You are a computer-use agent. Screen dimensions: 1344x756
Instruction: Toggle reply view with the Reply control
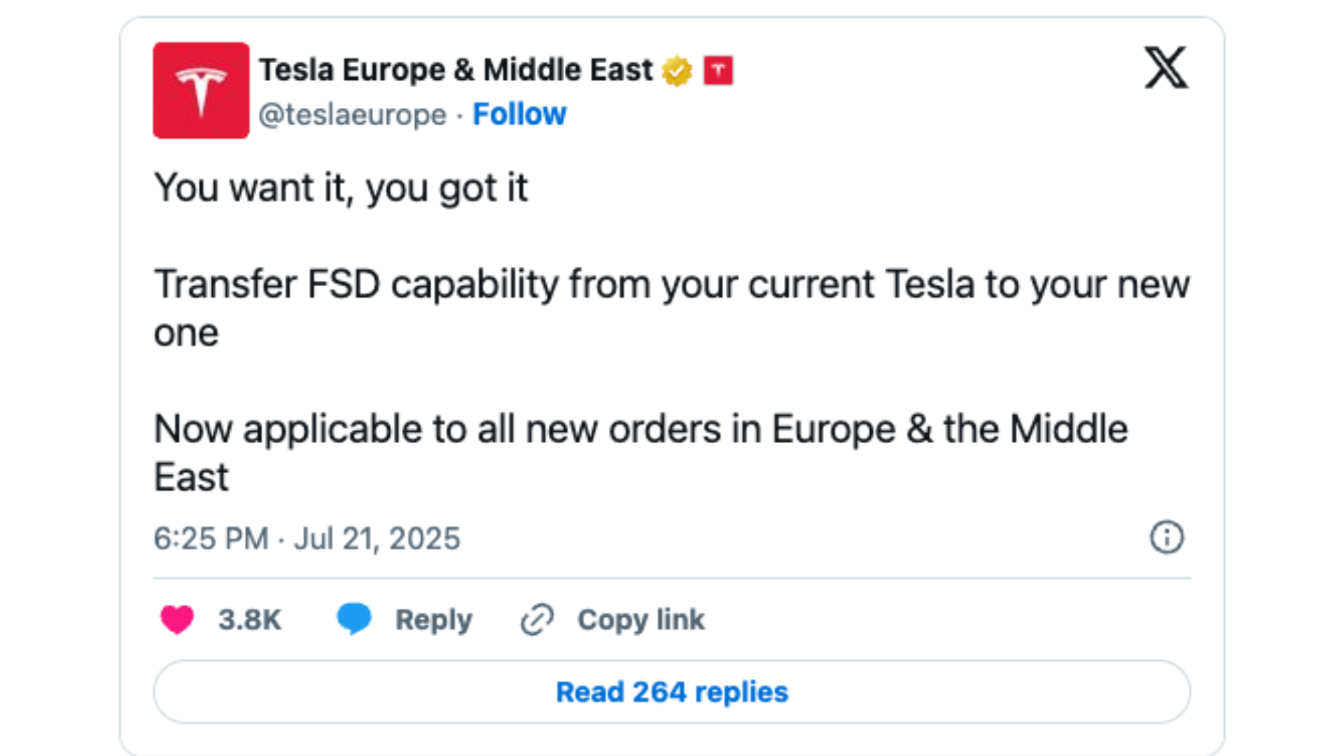click(x=433, y=619)
